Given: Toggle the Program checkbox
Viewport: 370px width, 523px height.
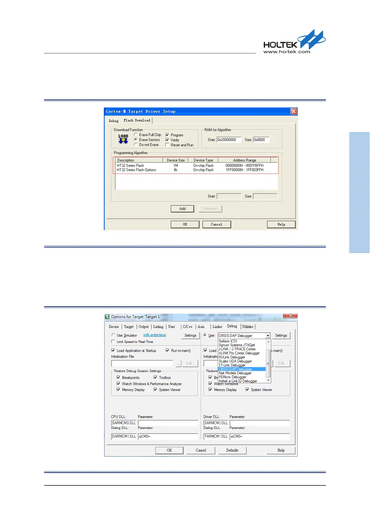Looking at the screenshot, I should pyautogui.click(x=167, y=135).
